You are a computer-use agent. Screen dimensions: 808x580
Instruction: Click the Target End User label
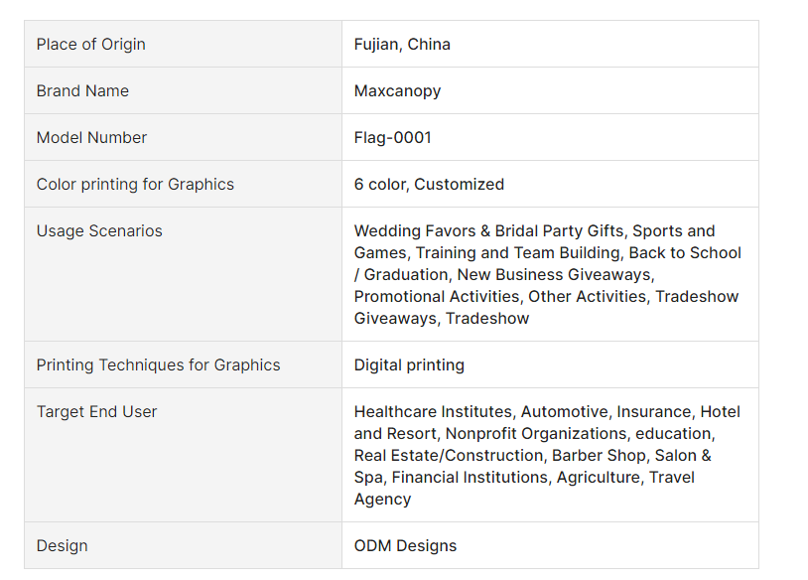click(96, 412)
